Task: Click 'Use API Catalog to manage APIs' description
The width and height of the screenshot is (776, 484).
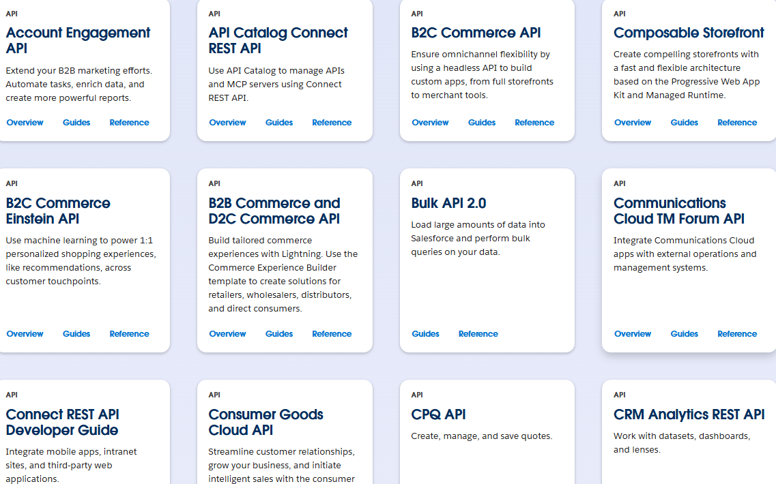Action: pyautogui.click(x=276, y=85)
